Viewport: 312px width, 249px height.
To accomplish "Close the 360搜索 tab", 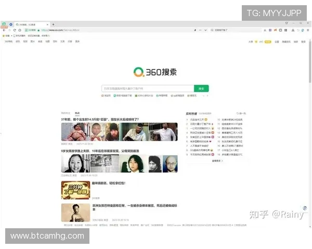I will tap(47, 24).
